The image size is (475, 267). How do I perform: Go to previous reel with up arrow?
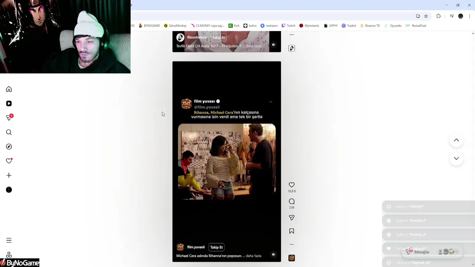point(456,140)
